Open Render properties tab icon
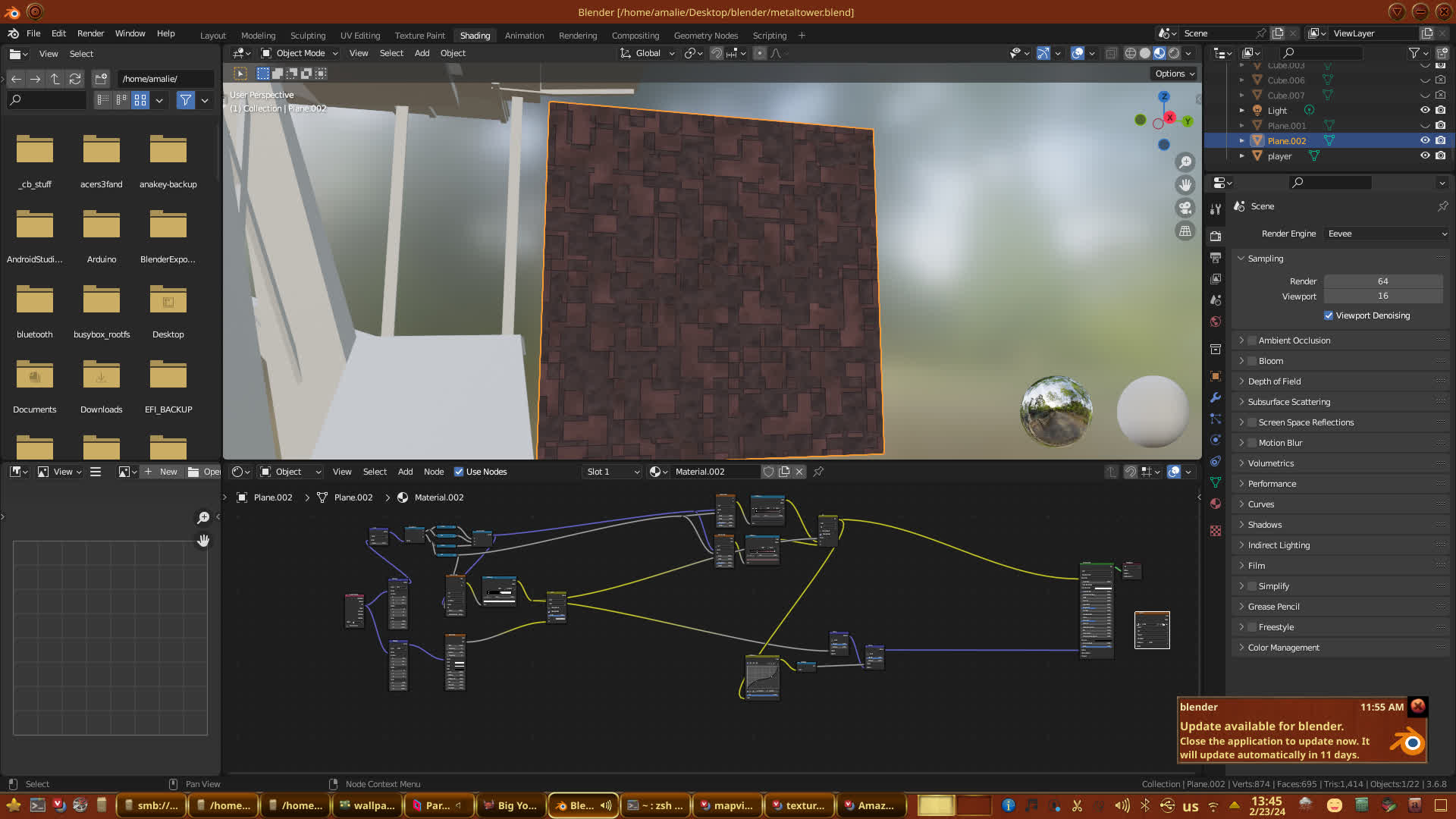This screenshot has height=819, width=1456. click(1216, 236)
